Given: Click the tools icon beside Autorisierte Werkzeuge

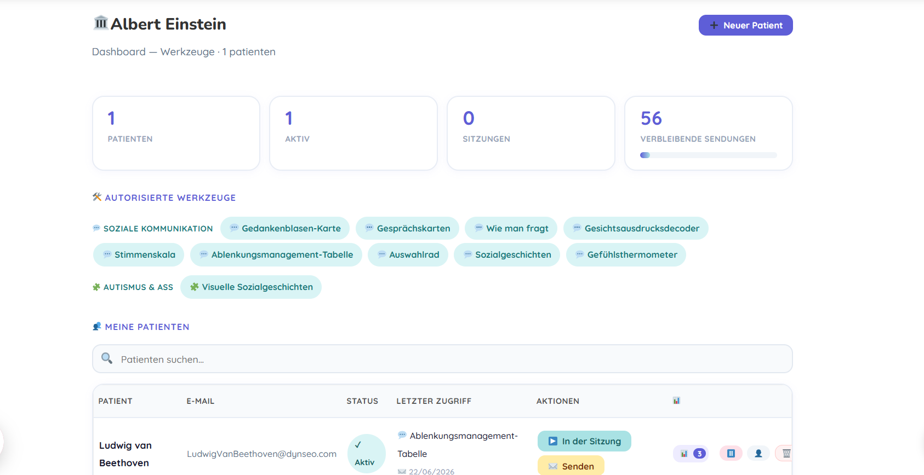Looking at the screenshot, I should click(97, 197).
